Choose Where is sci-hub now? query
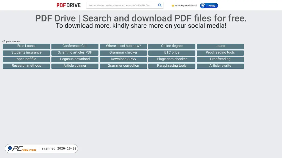The height and width of the screenshot is (158, 282). (x=123, y=46)
